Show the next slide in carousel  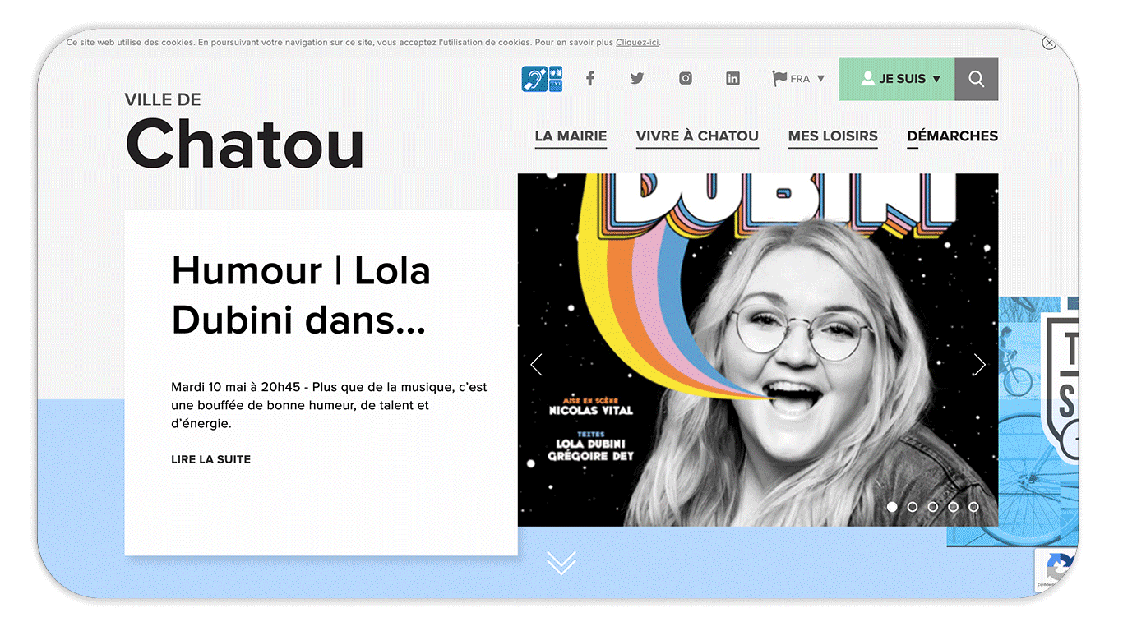coord(979,365)
